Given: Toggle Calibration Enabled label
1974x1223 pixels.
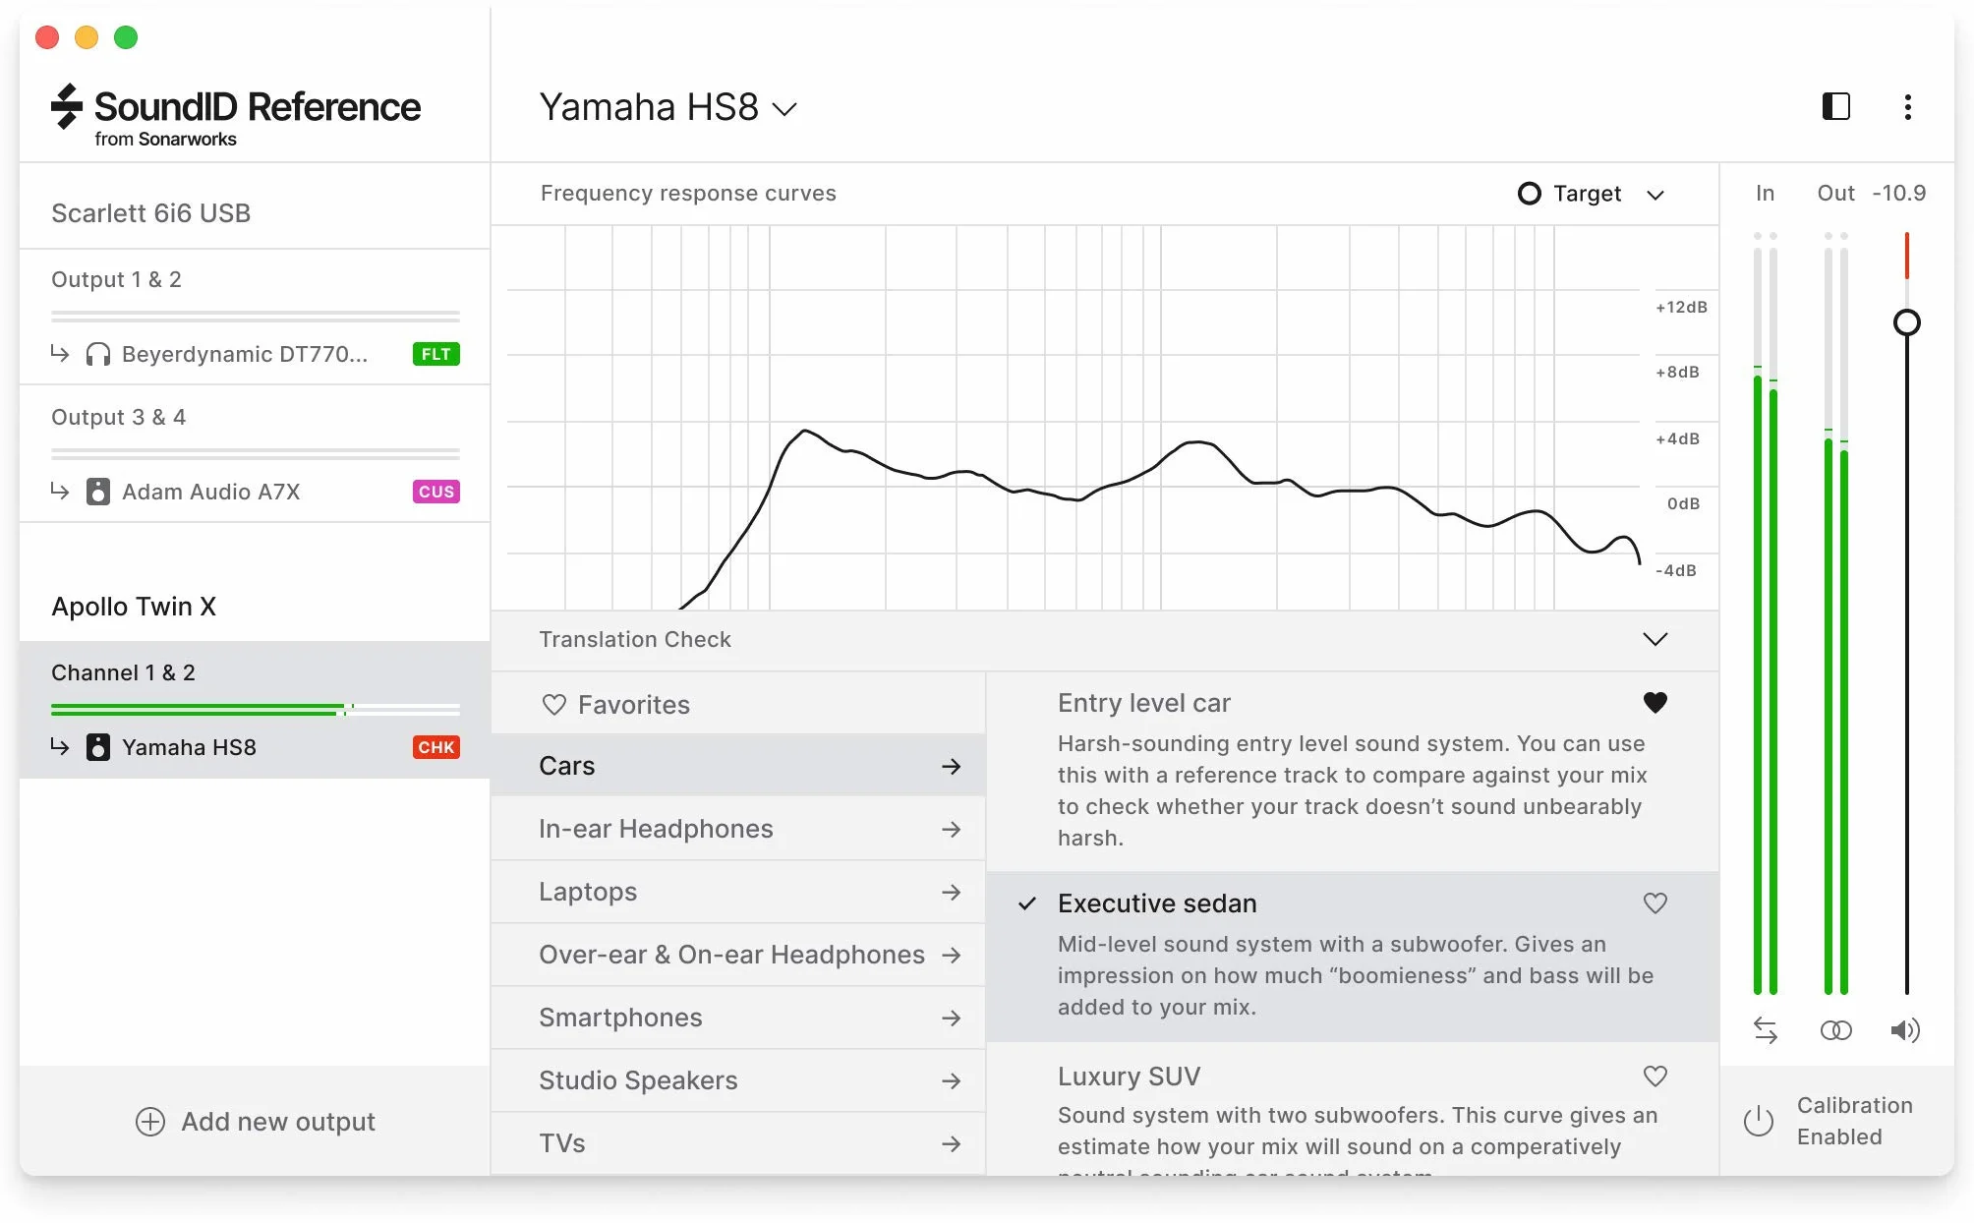Looking at the screenshot, I should tap(1854, 1121).
